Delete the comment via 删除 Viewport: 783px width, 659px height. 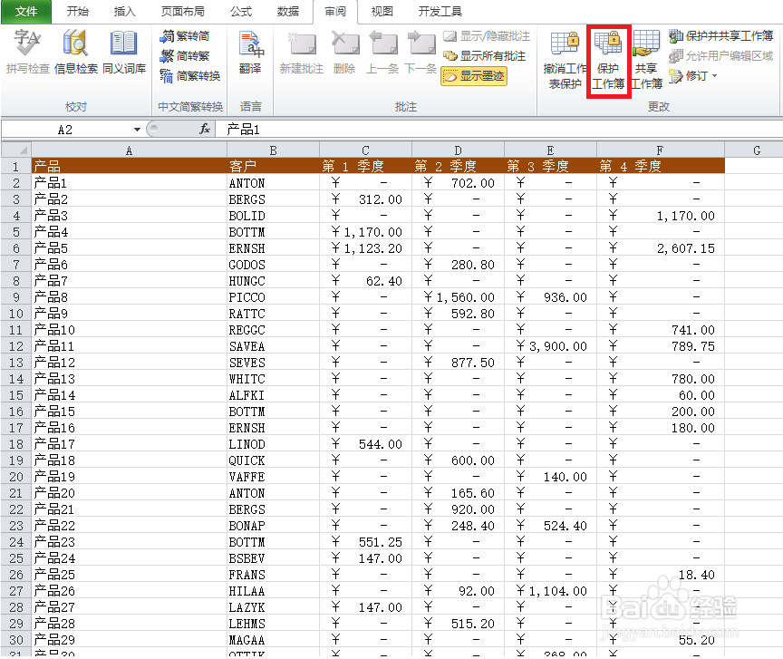coord(344,52)
